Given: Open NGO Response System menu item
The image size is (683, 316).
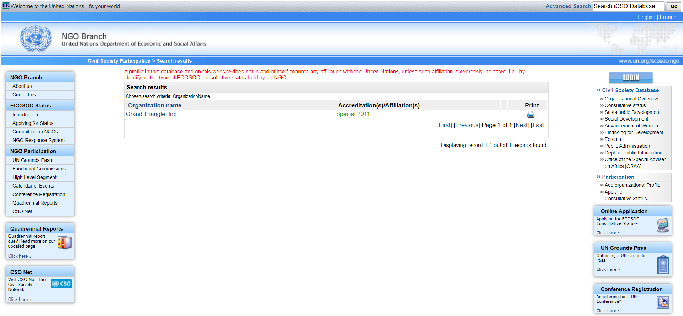Looking at the screenshot, I should click(x=39, y=140).
